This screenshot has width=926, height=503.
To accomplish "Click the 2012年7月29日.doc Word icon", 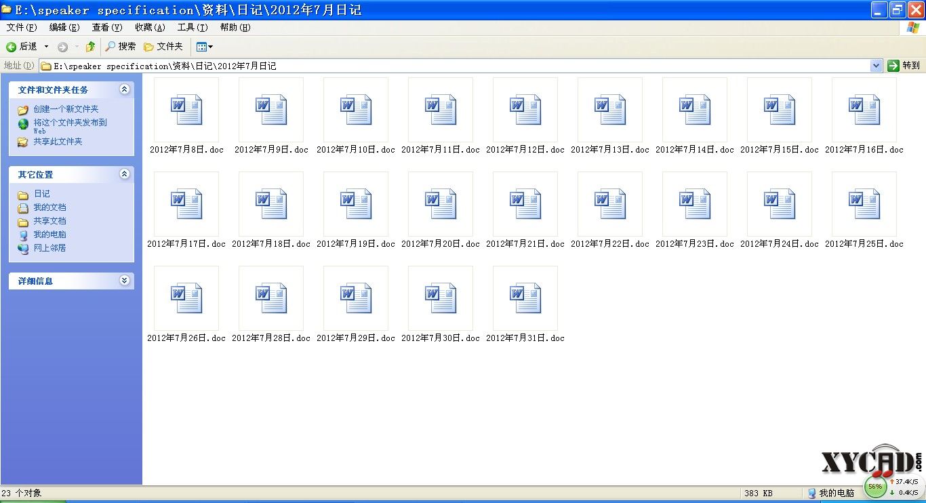I will click(356, 298).
